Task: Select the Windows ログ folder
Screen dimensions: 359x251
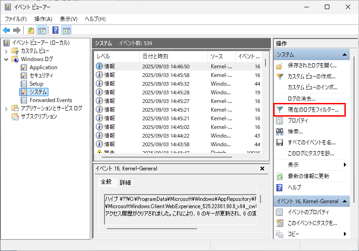Action: click(x=37, y=59)
